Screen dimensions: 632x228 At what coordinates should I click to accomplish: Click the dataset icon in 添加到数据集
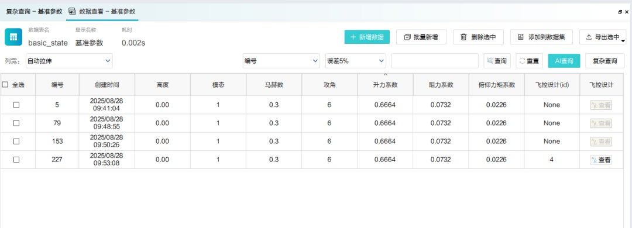521,37
